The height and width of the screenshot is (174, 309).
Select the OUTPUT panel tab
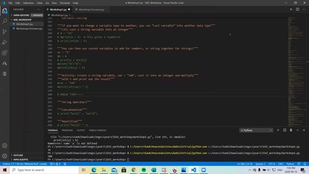point(81,130)
